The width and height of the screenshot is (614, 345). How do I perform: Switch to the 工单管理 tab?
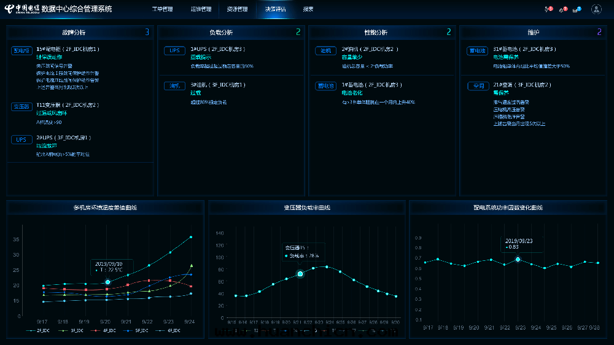click(163, 9)
